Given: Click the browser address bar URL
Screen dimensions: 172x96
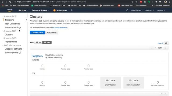Looking at the screenshot, I should 51,2.
